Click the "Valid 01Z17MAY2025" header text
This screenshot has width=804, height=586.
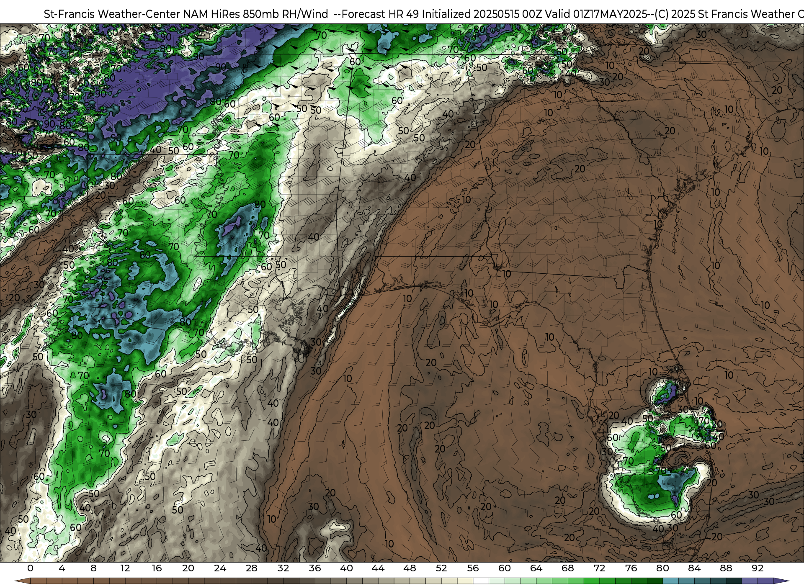pyautogui.click(x=596, y=14)
